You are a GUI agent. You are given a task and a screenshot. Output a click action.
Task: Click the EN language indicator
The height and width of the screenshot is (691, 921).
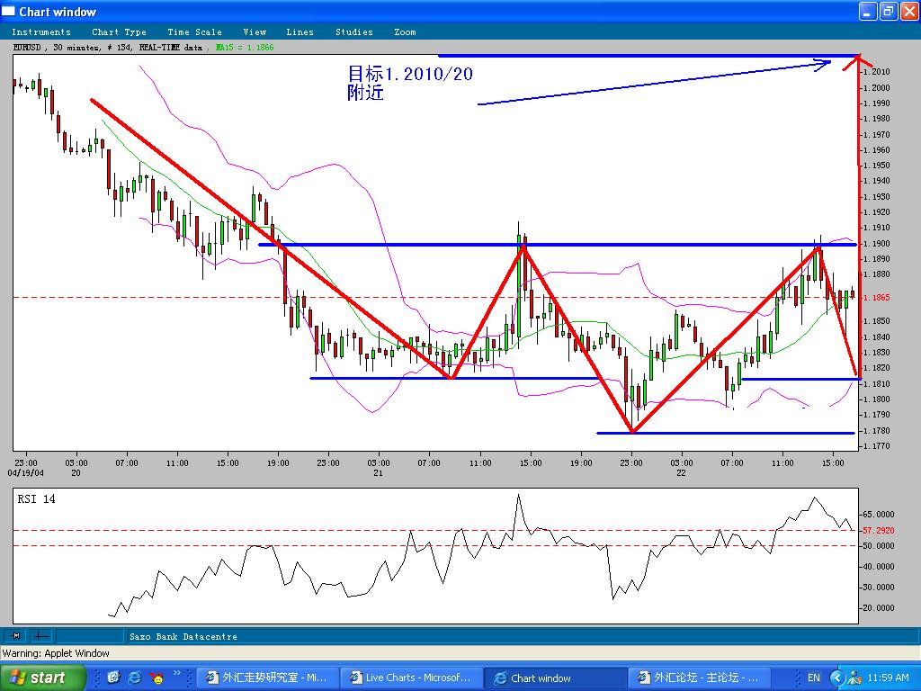[813, 678]
